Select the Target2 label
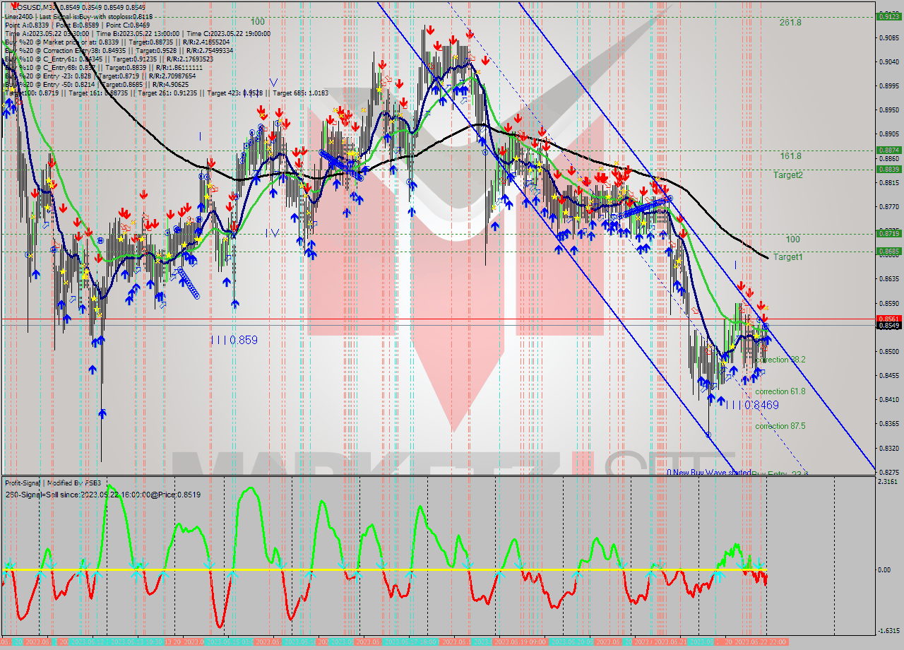 [787, 175]
